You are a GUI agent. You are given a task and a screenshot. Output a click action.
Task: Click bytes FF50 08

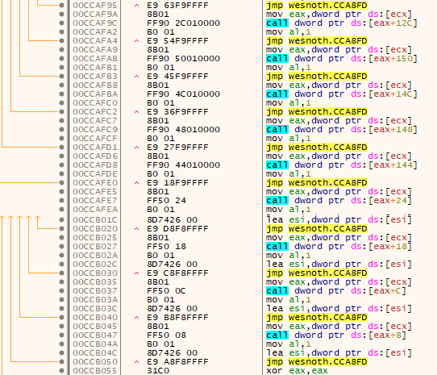pyautogui.click(x=166, y=335)
